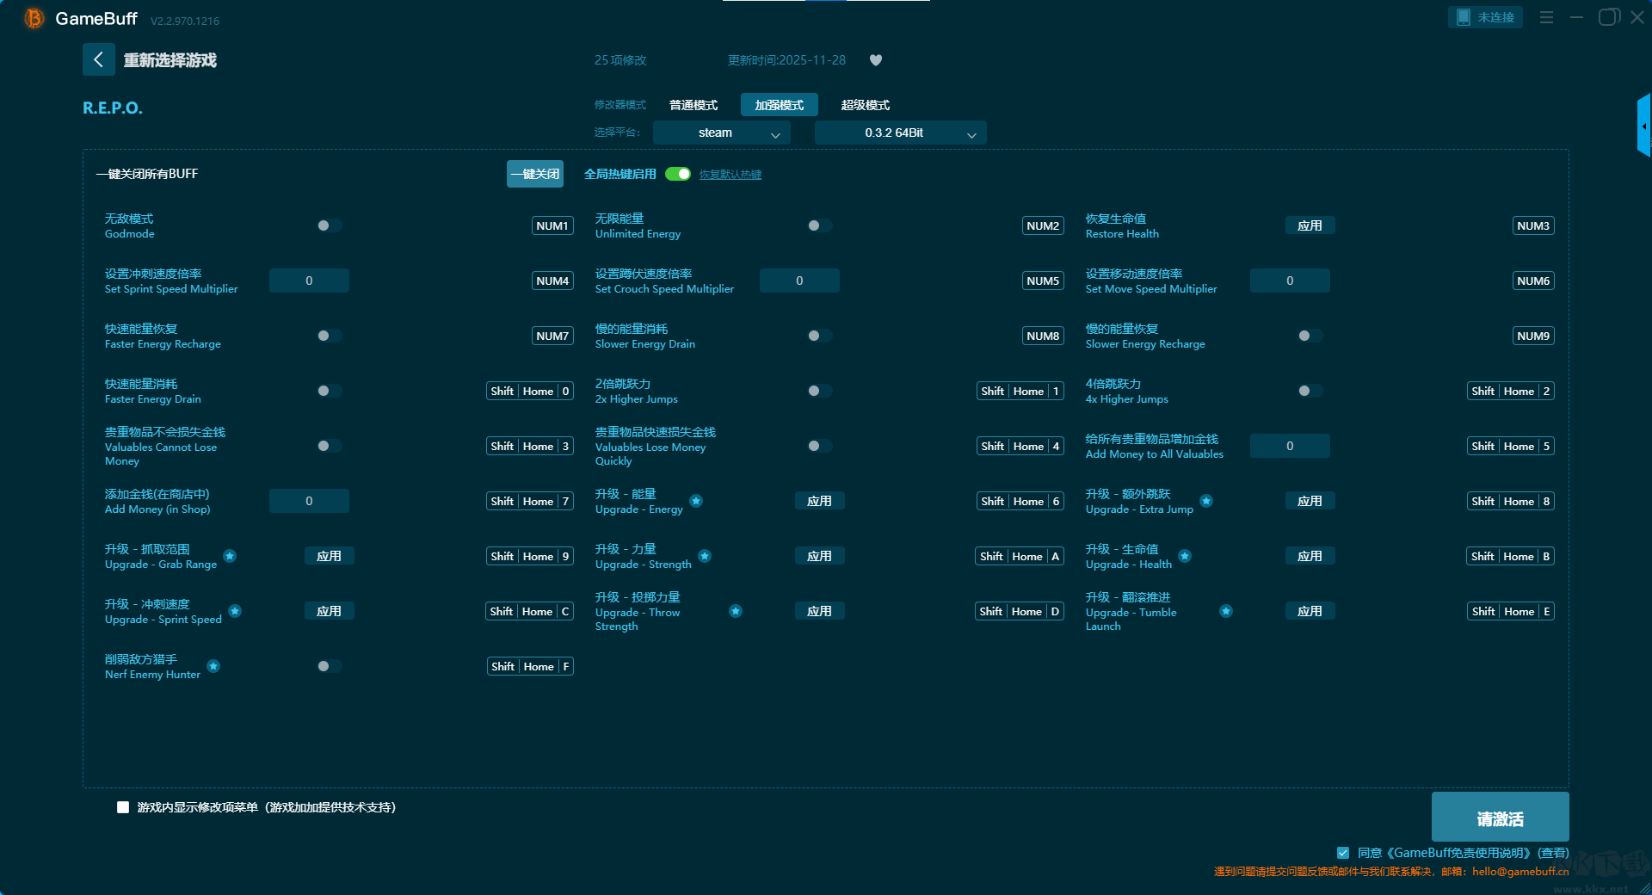Open the hamburger menu in title bar
The width and height of the screenshot is (1652, 895).
(x=1546, y=17)
